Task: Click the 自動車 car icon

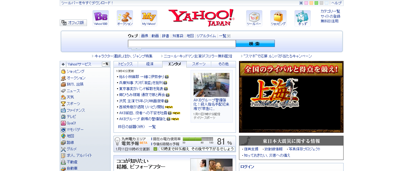Action: (x=63, y=168)
